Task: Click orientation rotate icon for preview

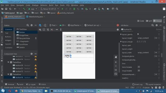Action: pos(45,25)
